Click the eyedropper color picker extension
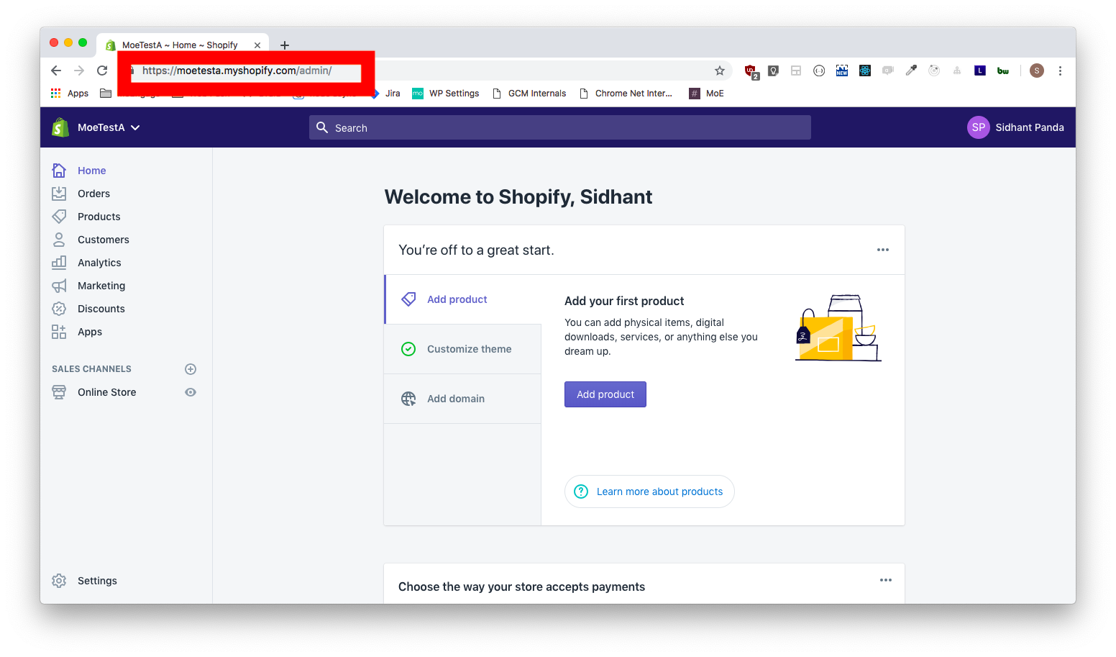 [911, 71]
